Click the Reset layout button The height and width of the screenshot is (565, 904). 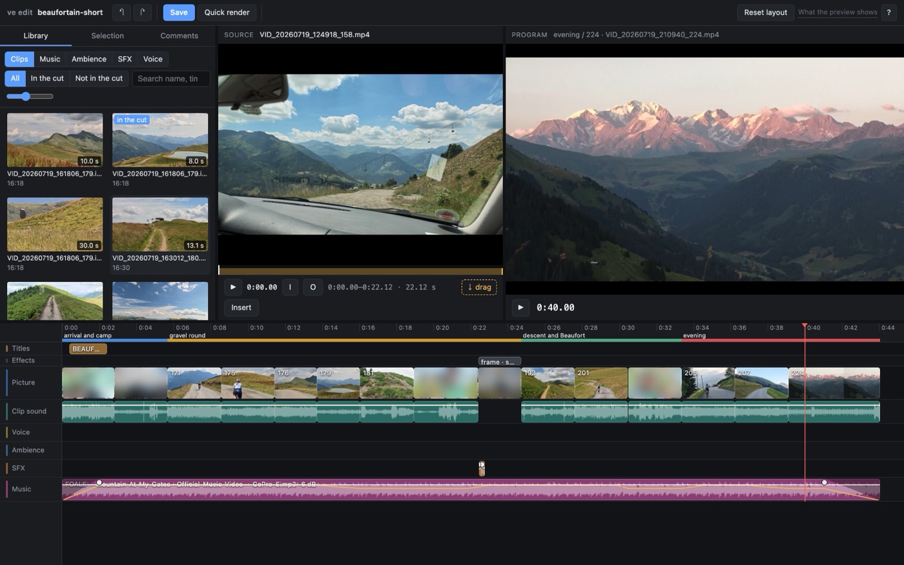[765, 12]
